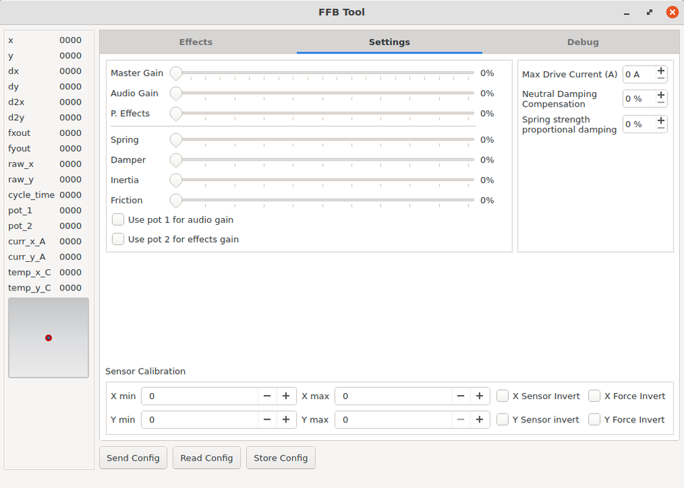The image size is (684, 488).
Task: Toggle Y Sensor invert
Action: coord(503,419)
